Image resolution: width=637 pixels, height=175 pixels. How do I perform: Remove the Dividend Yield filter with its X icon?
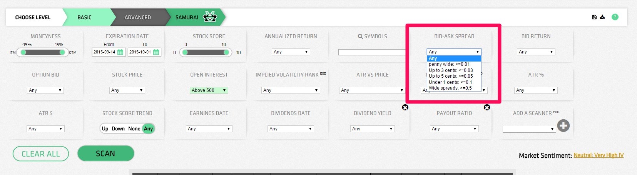point(405,107)
